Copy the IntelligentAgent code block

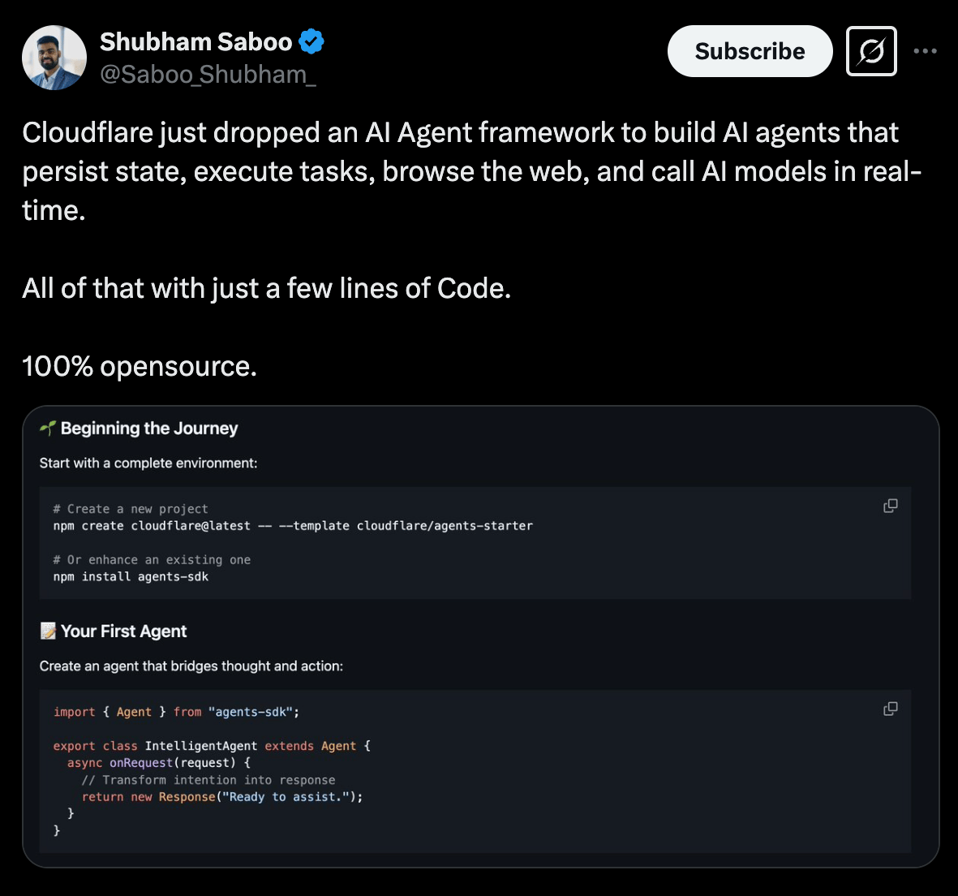[x=890, y=709]
